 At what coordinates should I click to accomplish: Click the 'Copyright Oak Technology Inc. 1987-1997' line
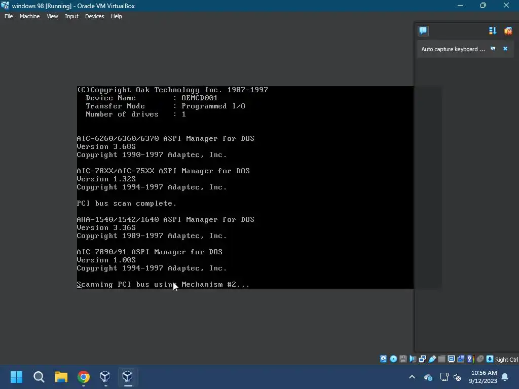[172, 90]
